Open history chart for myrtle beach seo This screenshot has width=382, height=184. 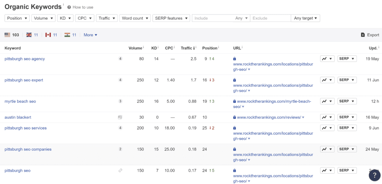pyautogui.click(x=327, y=101)
